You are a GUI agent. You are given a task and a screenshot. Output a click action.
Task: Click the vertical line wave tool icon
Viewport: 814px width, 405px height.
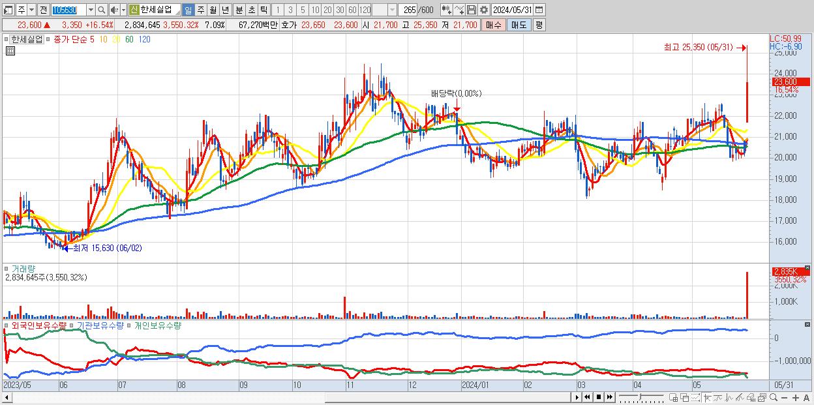[x=729, y=397]
